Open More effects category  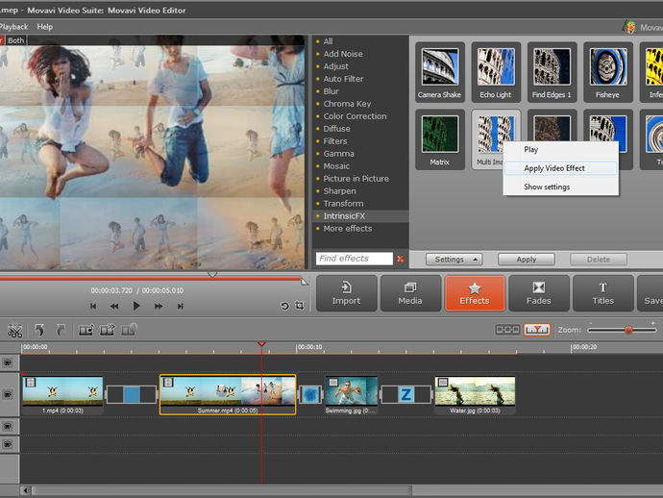[x=348, y=229]
